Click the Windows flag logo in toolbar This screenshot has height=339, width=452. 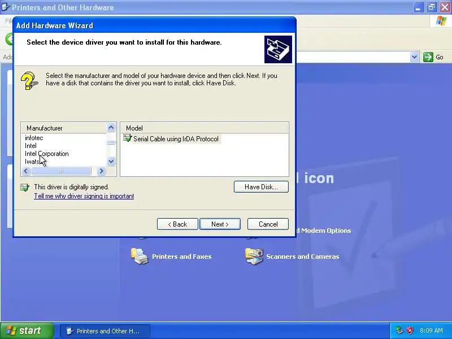tap(441, 21)
